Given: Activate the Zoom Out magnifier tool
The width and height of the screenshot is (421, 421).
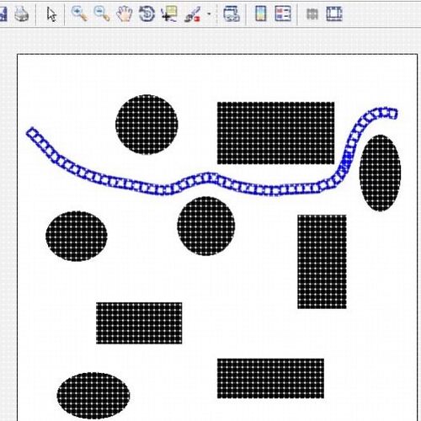Looking at the screenshot, I should tap(102, 13).
